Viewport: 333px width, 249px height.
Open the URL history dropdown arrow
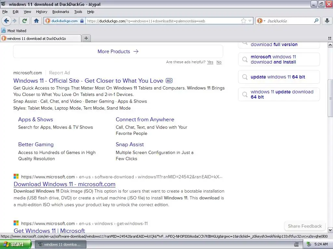[250, 21]
